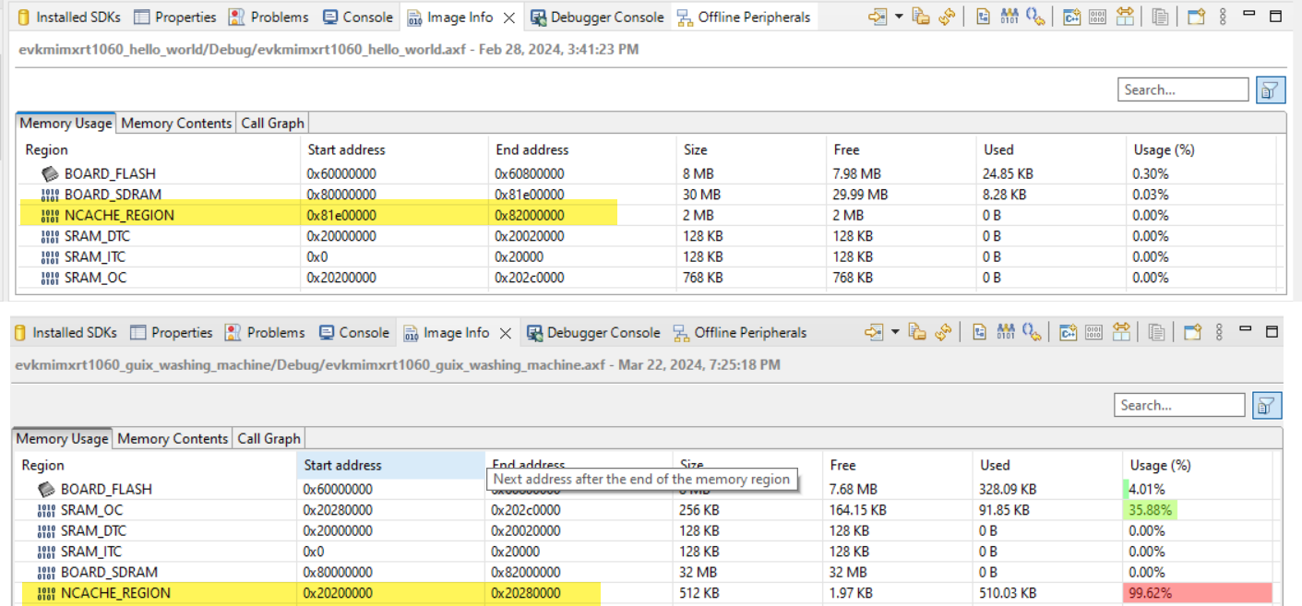The height and width of the screenshot is (606, 1302).
Task: Open the load-image dropdown in bottom panel
Action: [894, 332]
